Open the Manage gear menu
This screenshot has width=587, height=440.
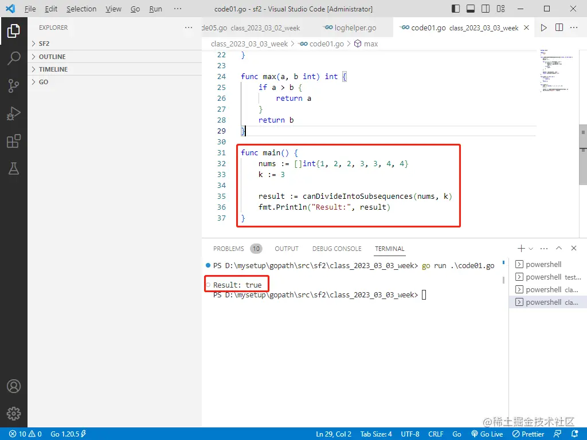pyautogui.click(x=14, y=414)
